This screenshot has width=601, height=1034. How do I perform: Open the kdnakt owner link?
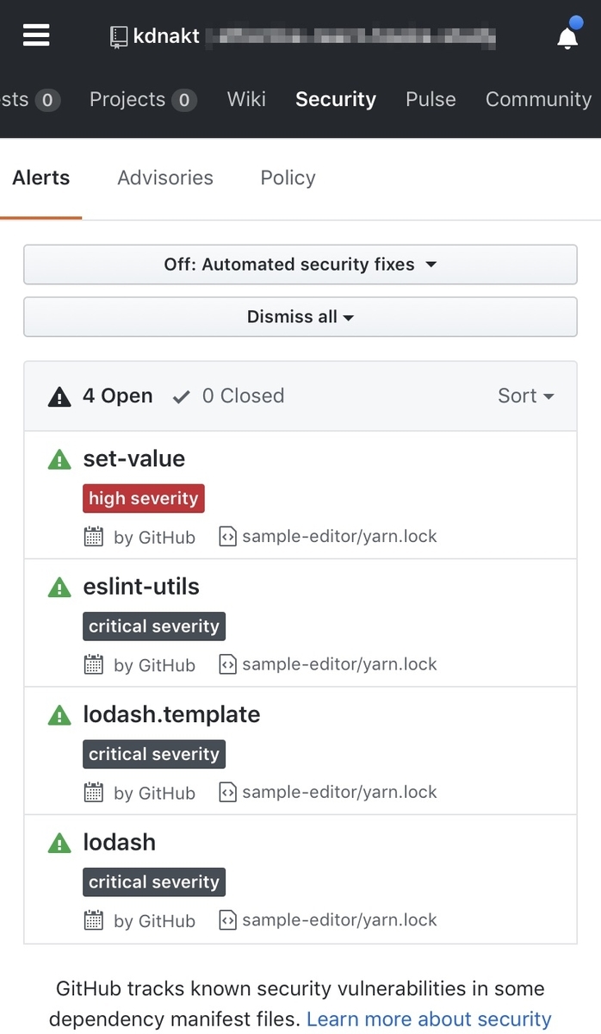165,36
